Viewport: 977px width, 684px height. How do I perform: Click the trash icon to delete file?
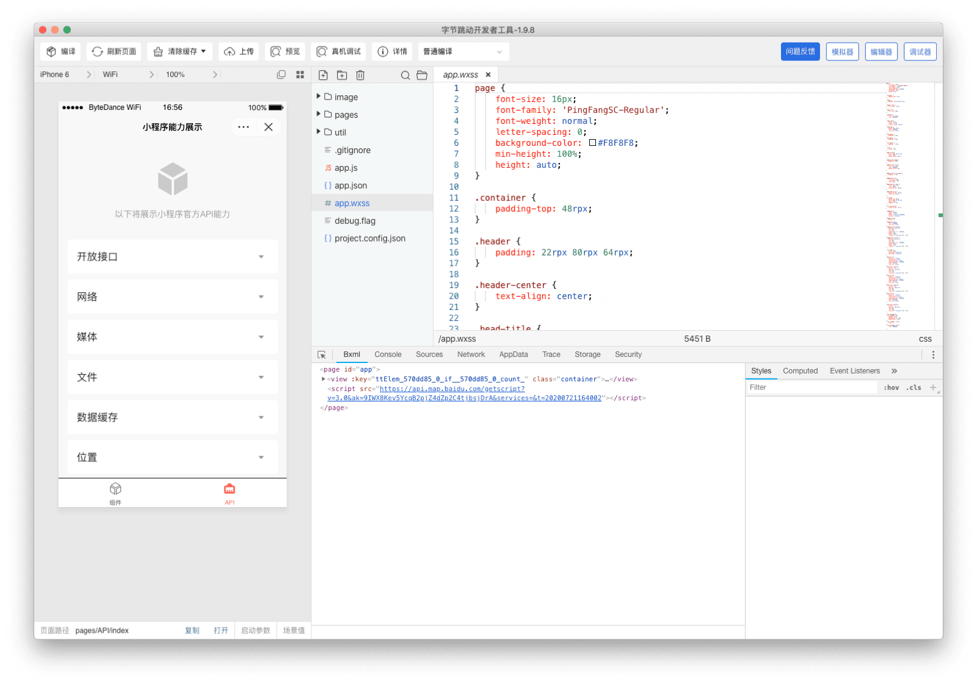[x=360, y=74]
